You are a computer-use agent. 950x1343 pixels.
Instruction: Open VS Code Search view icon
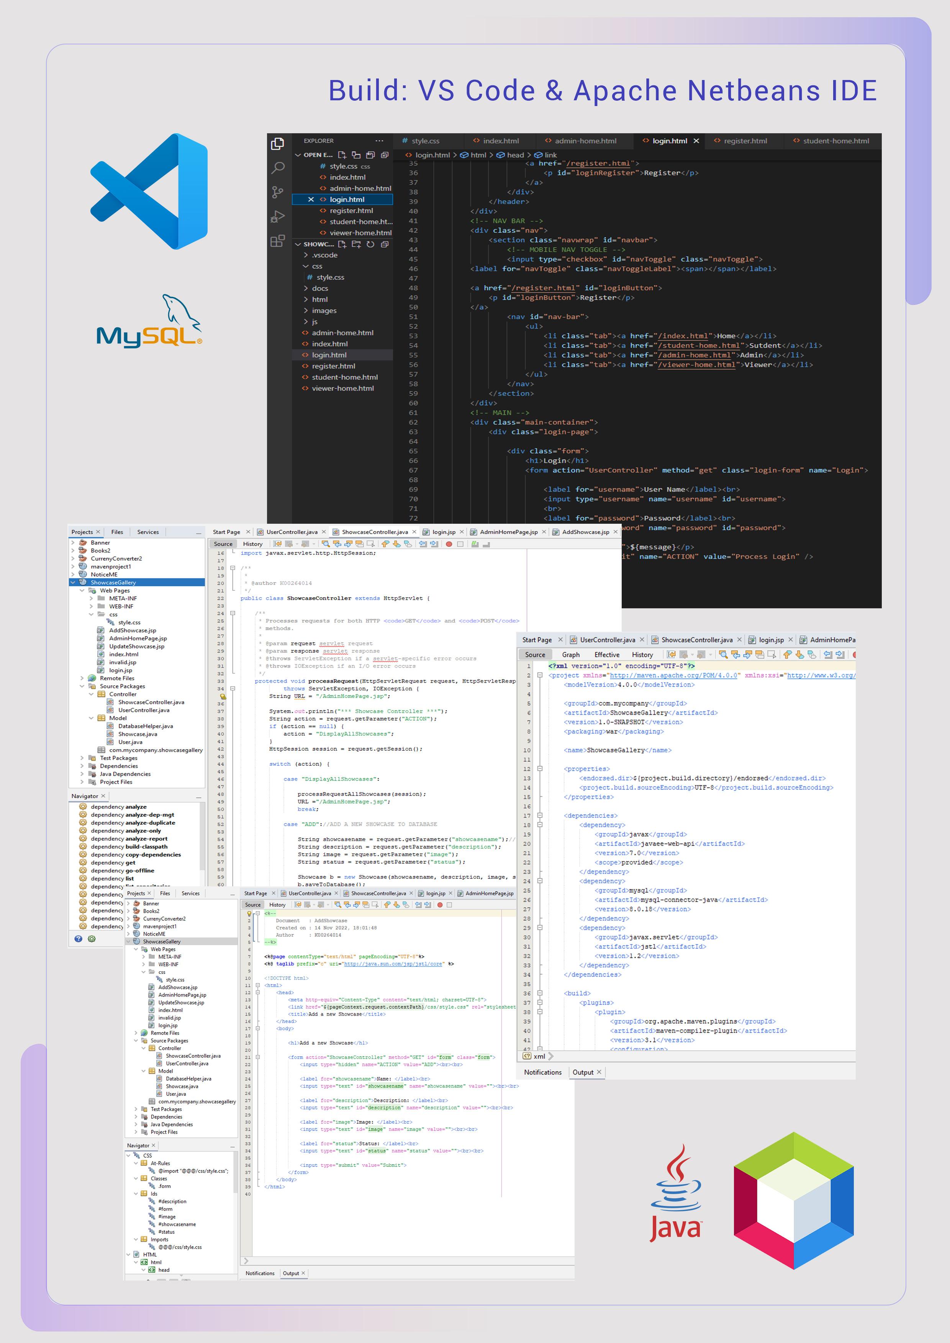coord(278,168)
